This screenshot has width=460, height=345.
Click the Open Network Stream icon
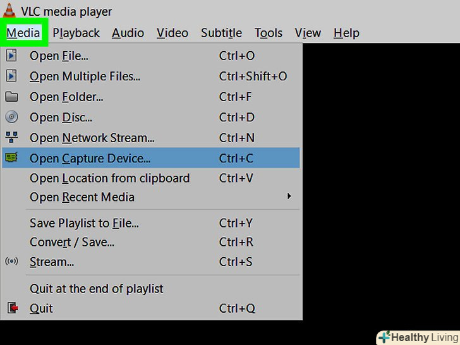tap(11, 138)
